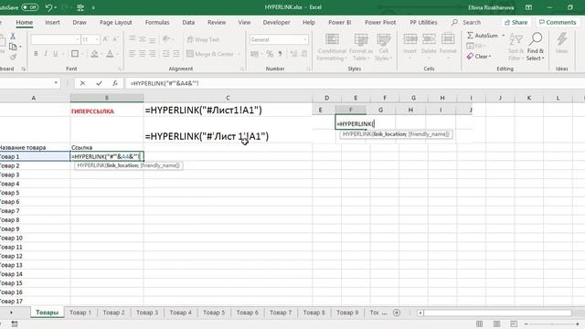Toggle Bold formatting
This screenshot has width=585, height=329.
(36, 54)
